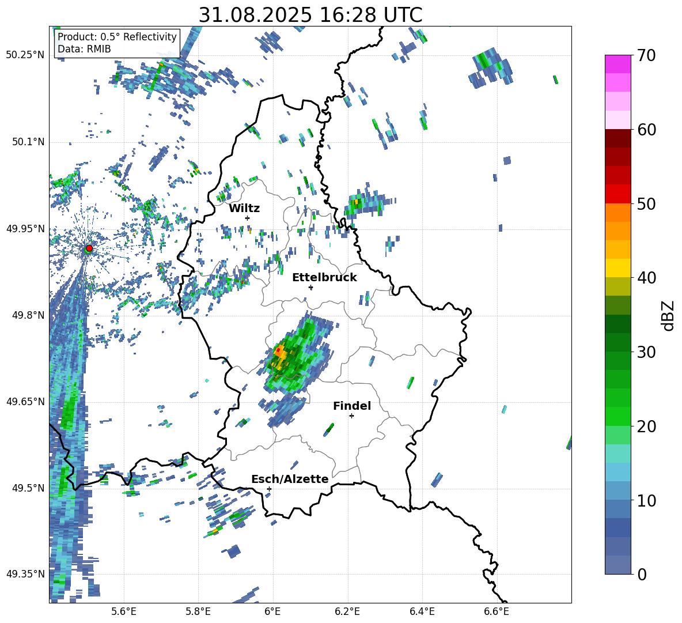The height and width of the screenshot is (623, 682).
Task: Click the title timestamp 31.08.2025 16:28 UTC
Action: pyautogui.click(x=310, y=15)
